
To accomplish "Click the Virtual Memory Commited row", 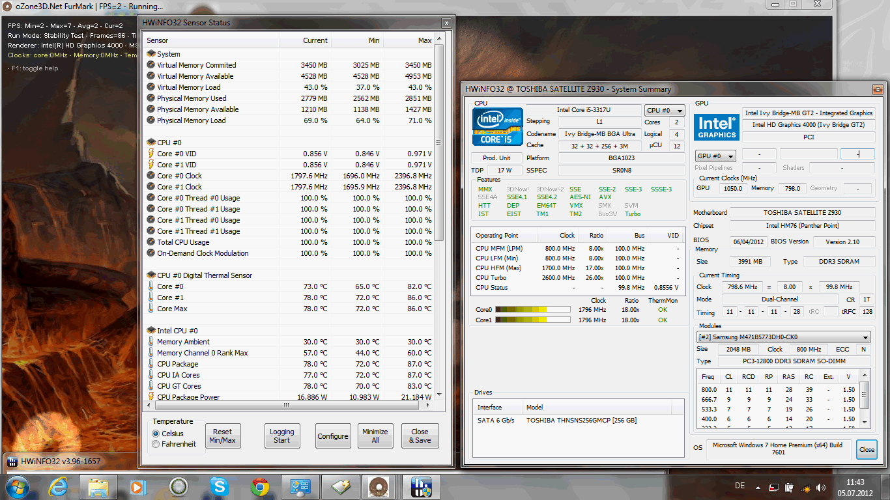I will [289, 65].
